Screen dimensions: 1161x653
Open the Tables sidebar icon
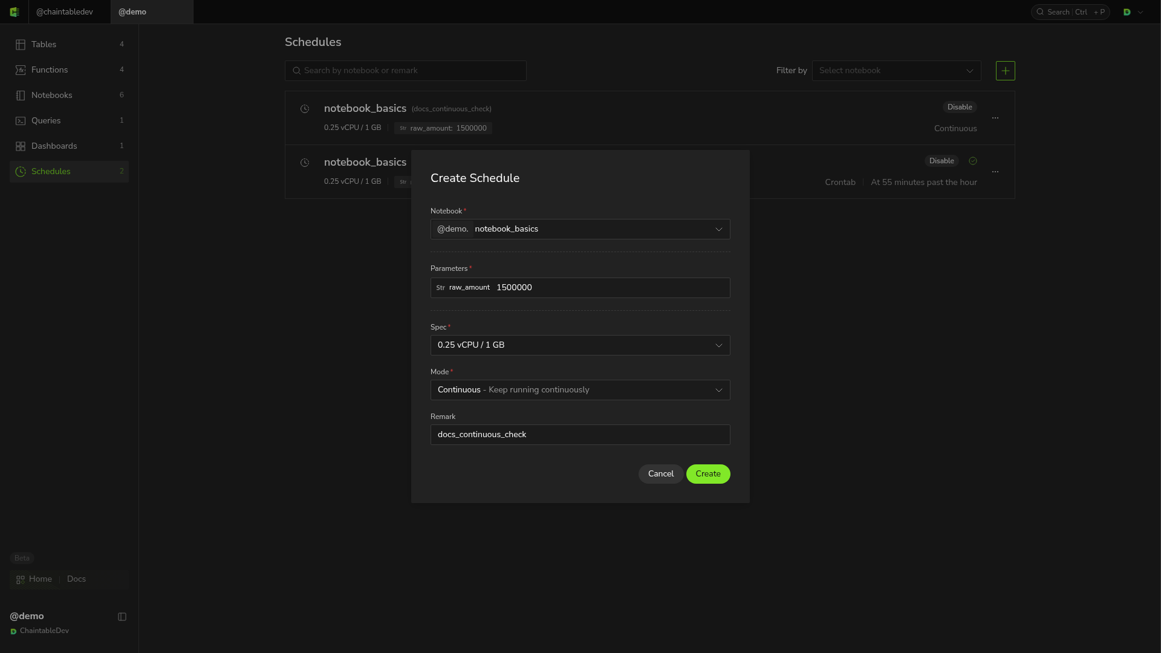click(21, 45)
